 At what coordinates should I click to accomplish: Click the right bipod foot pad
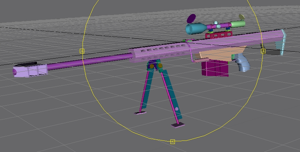click(178, 125)
